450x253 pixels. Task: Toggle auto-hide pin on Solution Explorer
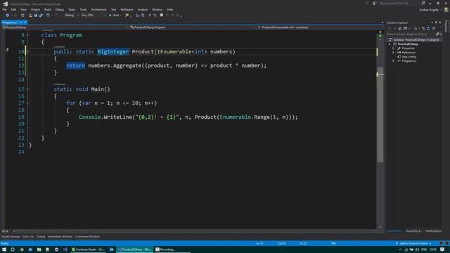436,22
